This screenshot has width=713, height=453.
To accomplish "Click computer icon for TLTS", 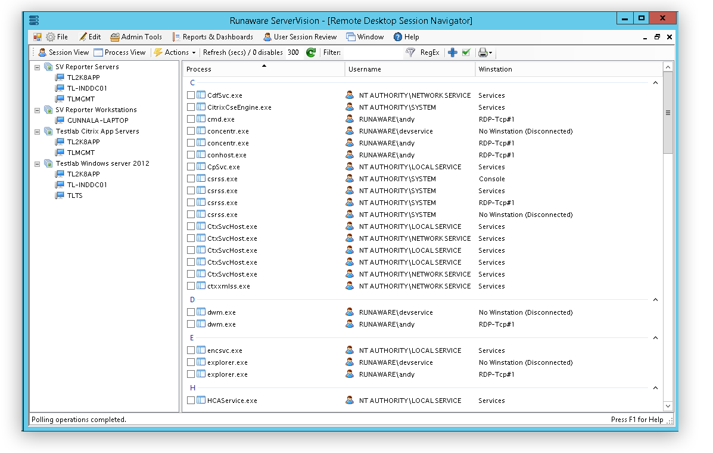I will pos(60,195).
